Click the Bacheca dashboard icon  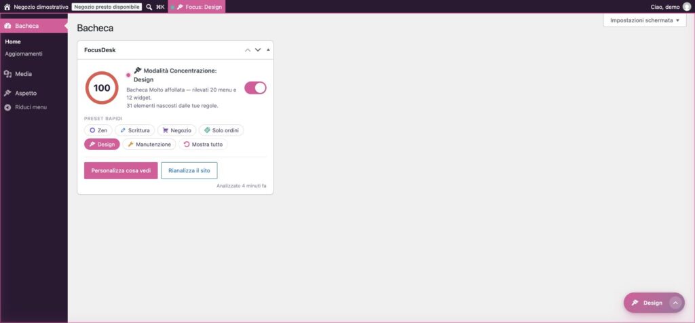click(x=7, y=26)
